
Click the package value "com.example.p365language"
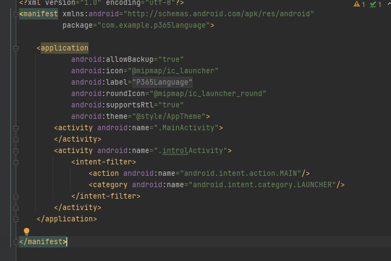[153, 25]
